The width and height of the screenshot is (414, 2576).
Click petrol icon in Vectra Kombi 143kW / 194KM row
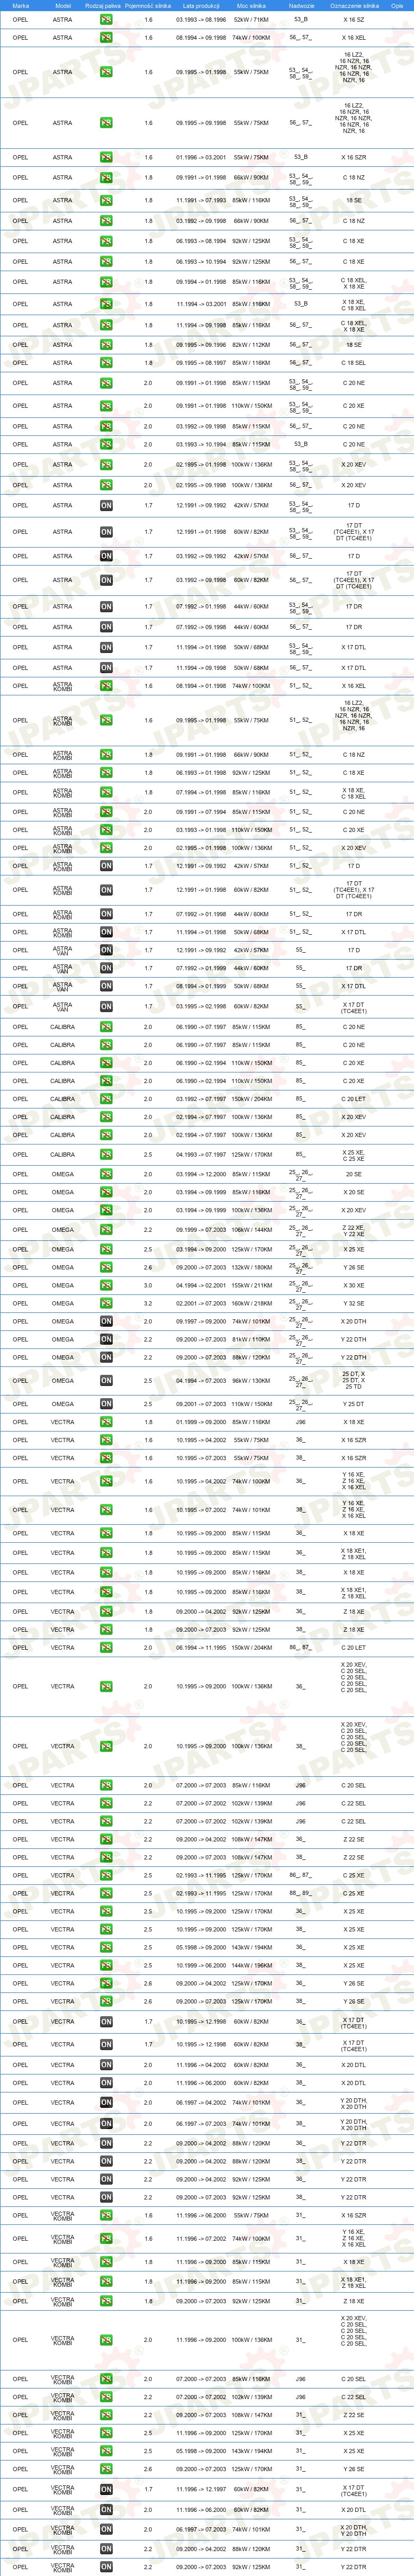(106, 2451)
